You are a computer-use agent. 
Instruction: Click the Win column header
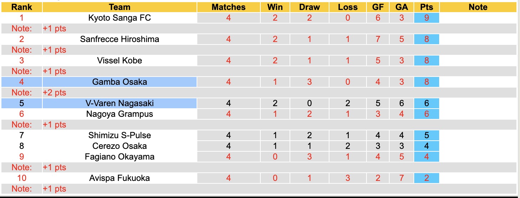pyautogui.click(x=275, y=7)
